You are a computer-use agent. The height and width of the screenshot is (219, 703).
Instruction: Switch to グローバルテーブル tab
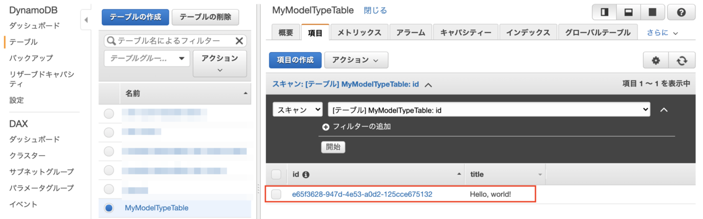598,33
